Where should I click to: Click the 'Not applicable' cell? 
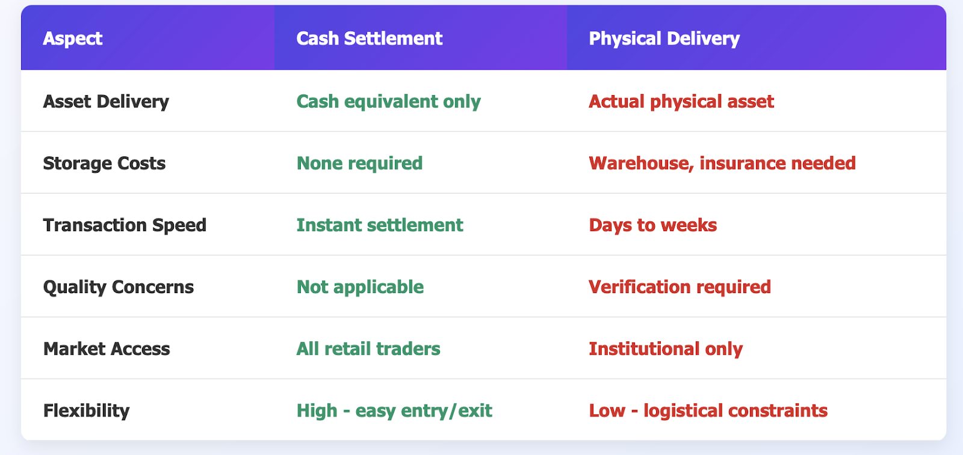pos(360,287)
